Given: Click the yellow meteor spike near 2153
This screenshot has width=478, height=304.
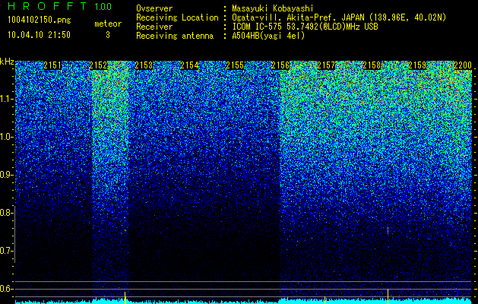Looking at the screenshot, I should 125,298.
